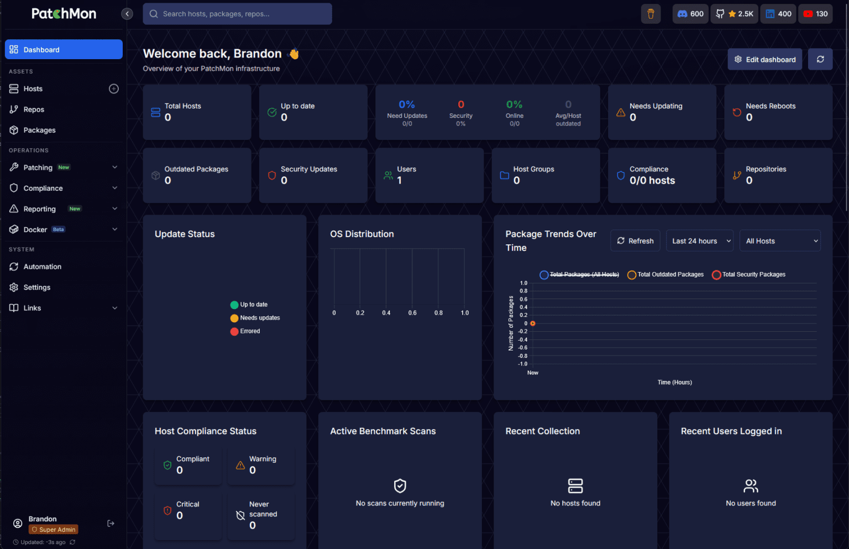Image resolution: width=849 pixels, height=549 pixels.
Task: Click the Edit dashboard button
Action: pos(765,59)
